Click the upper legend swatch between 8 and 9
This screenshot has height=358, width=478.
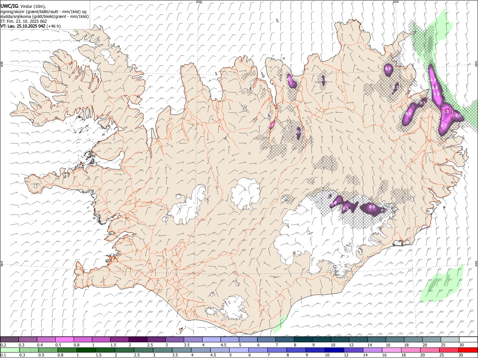(x=303, y=340)
